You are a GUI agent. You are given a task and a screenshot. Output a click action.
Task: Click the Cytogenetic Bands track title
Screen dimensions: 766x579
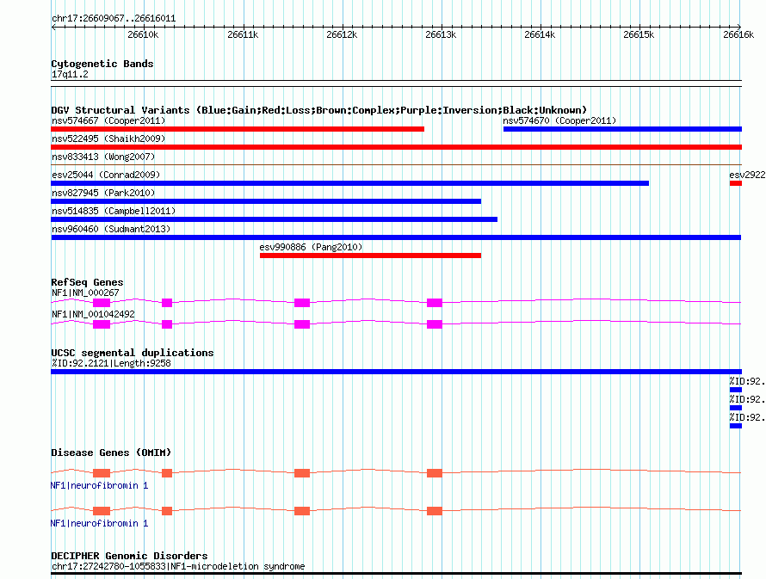[x=102, y=64]
